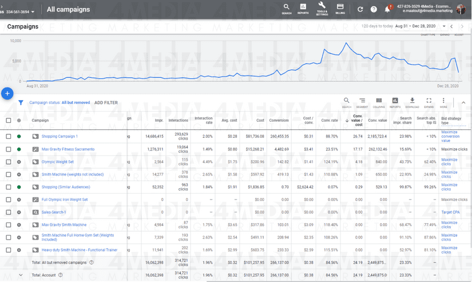Sort by the Conv. rate column header

(x=330, y=120)
